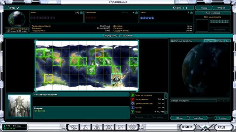This screenshot has height=132, width=236.
Task: Click the green gem between ПОИСК and ХОД
Action: pyautogui.click(x=205, y=127)
